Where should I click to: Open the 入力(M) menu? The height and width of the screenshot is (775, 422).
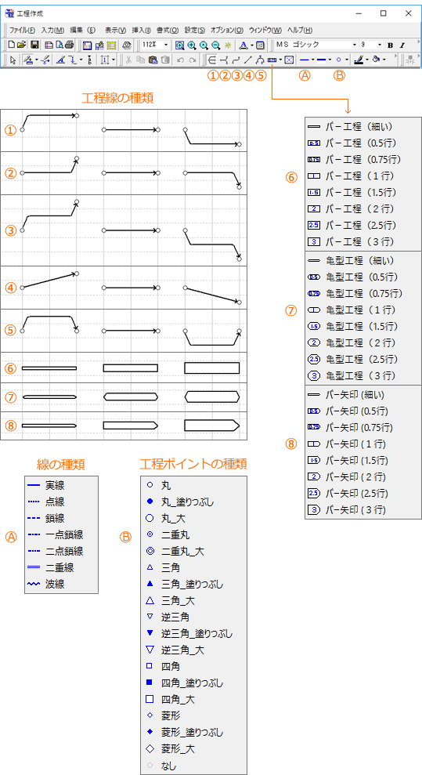(52, 30)
